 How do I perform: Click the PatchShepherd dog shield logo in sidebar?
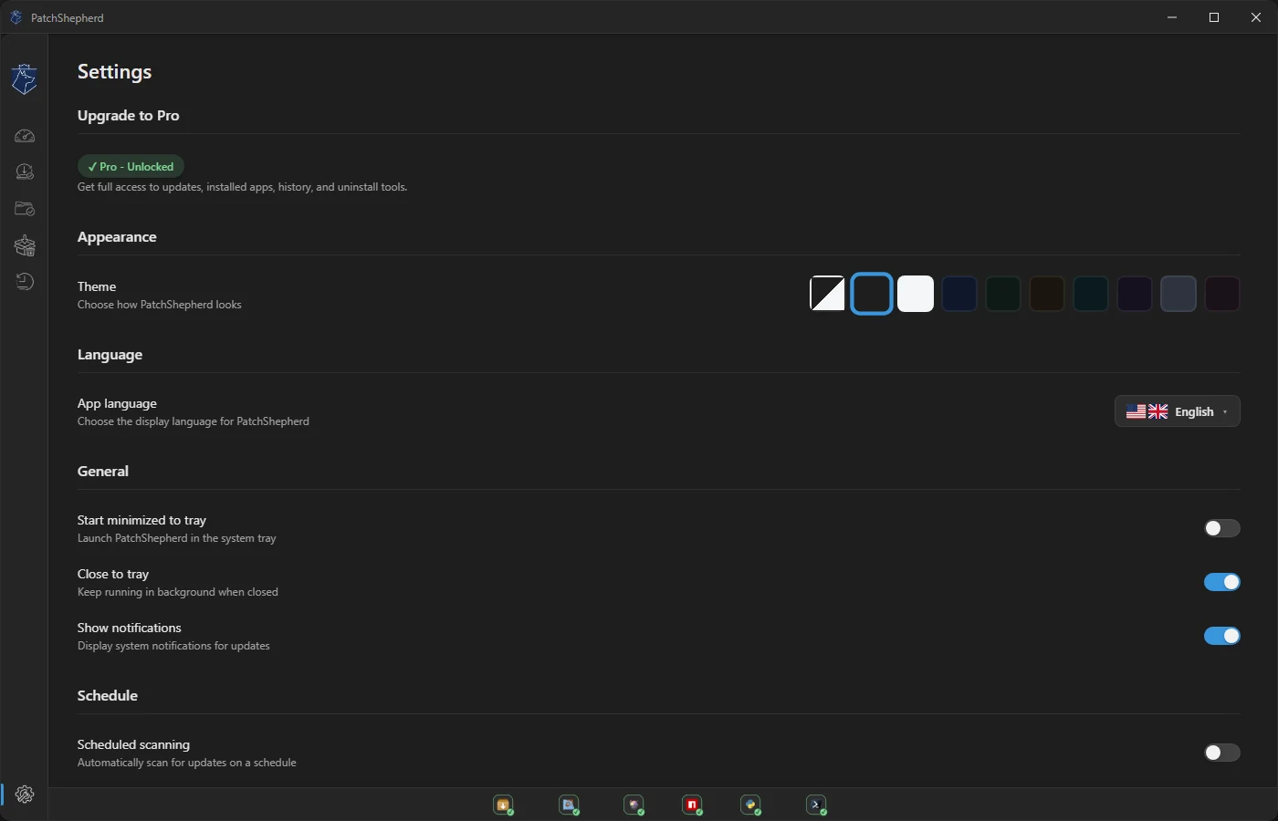(x=25, y=78)
